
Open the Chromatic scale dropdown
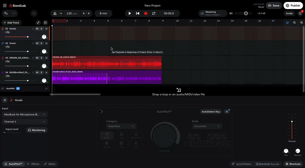tap(207, 126)
